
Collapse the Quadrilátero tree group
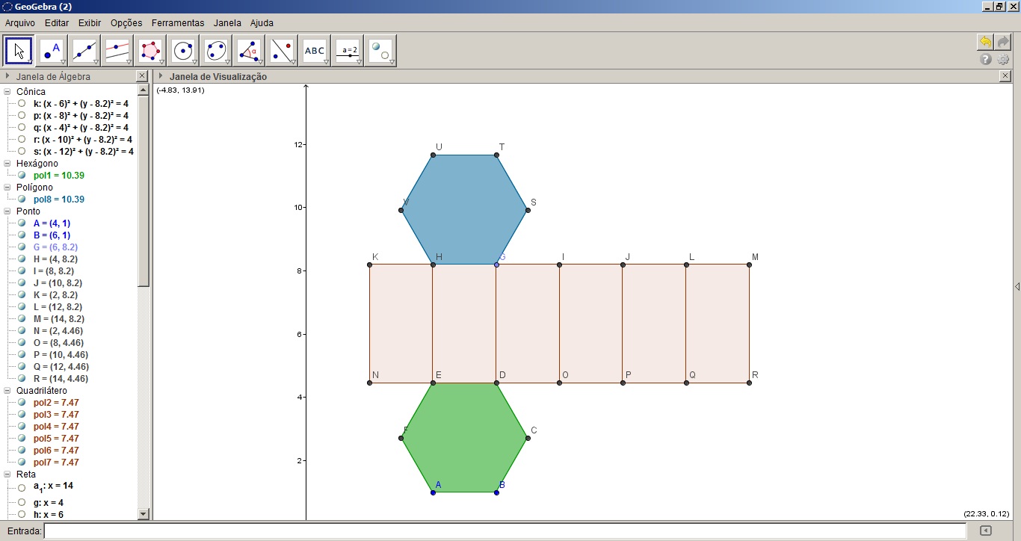[x=7, y=391]
